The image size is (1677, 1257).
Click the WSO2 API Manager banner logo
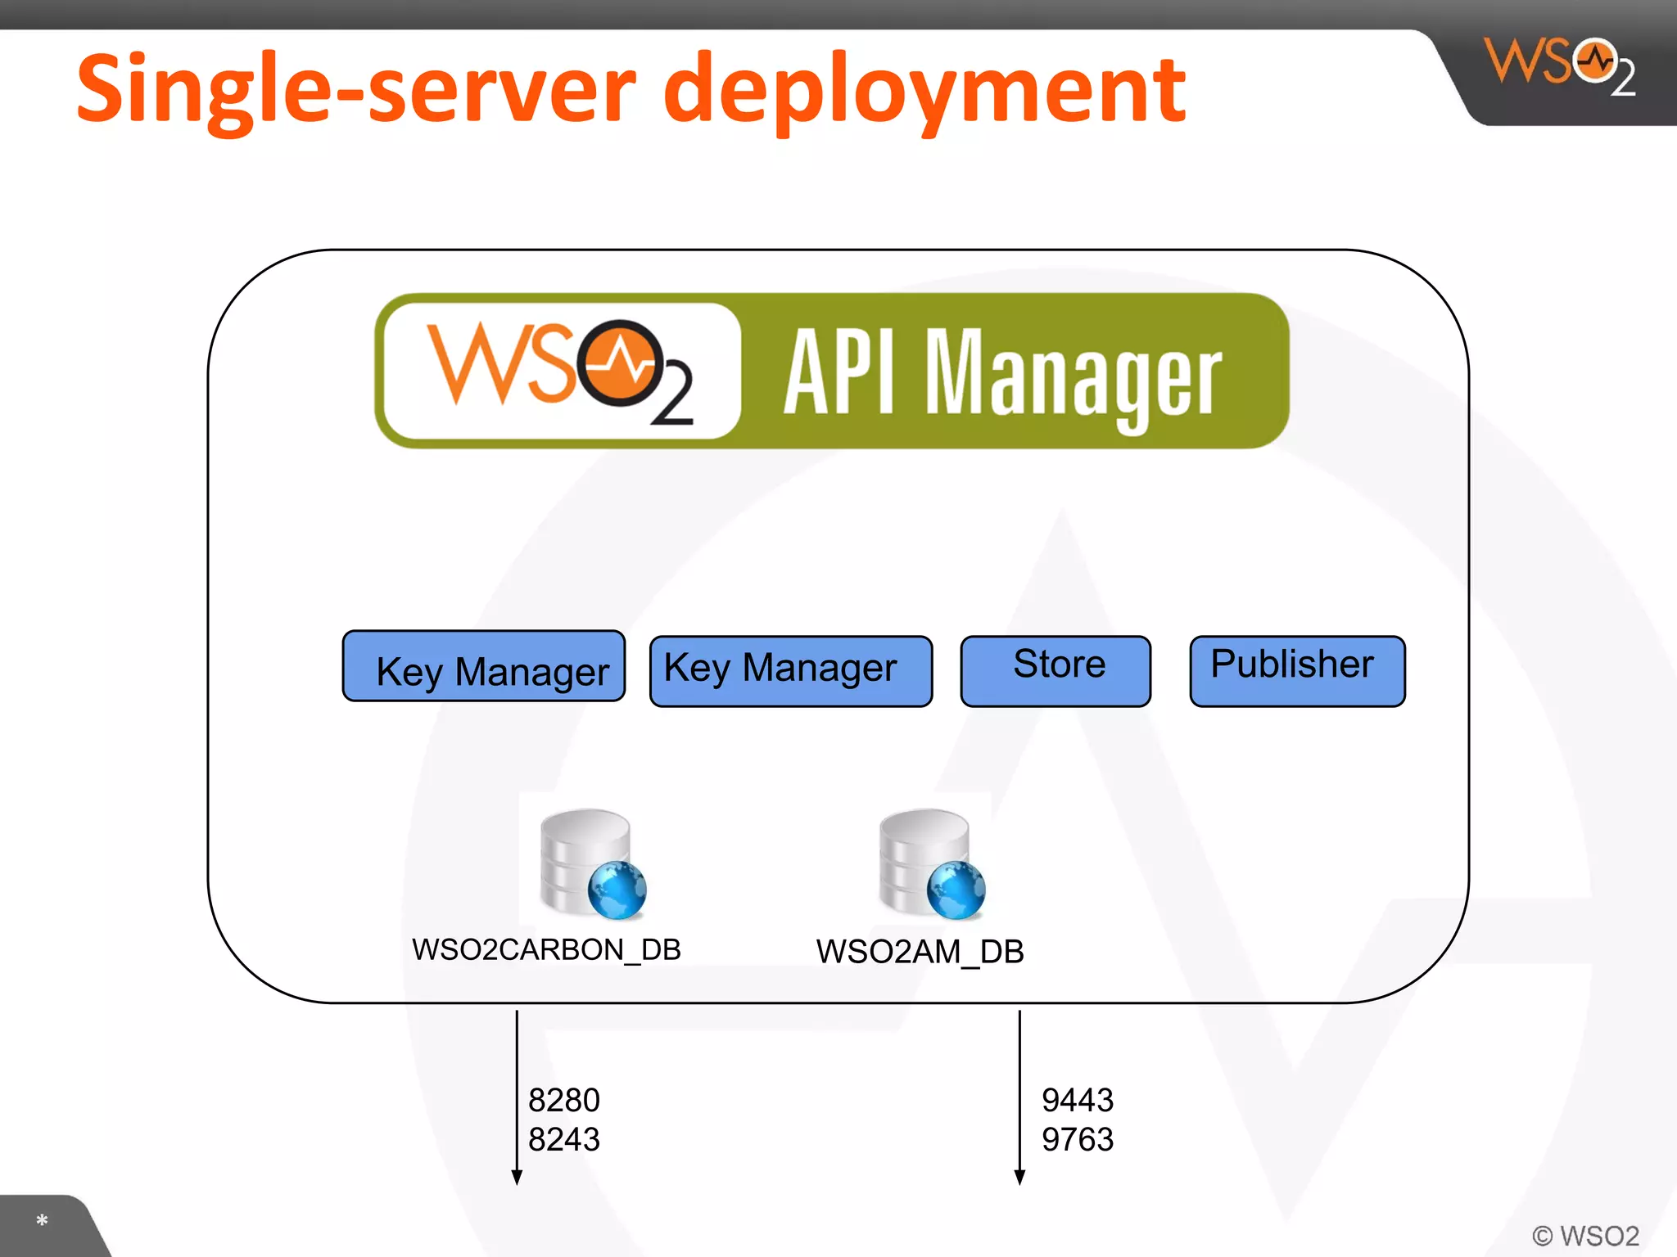point(832,371)
